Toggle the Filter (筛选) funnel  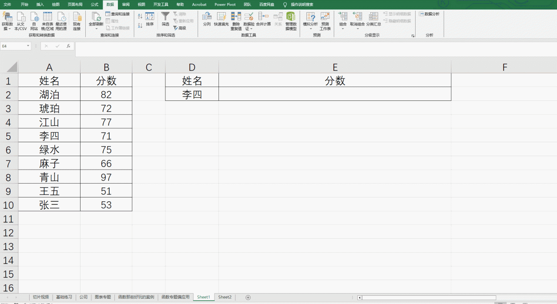pyautogui.click(x=165, y=19)
